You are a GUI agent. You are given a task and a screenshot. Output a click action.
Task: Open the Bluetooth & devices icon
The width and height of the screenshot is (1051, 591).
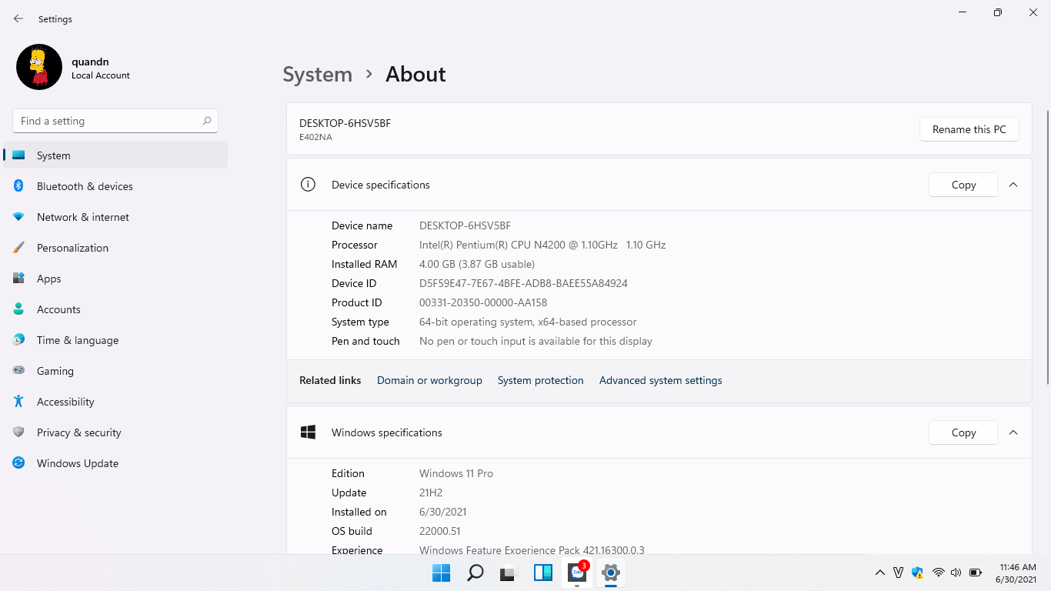point(18,186)
